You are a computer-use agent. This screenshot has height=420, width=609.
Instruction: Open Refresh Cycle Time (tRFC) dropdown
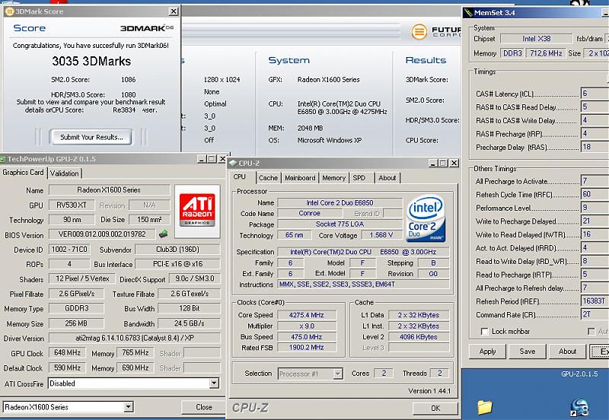(x=595, y=195)
